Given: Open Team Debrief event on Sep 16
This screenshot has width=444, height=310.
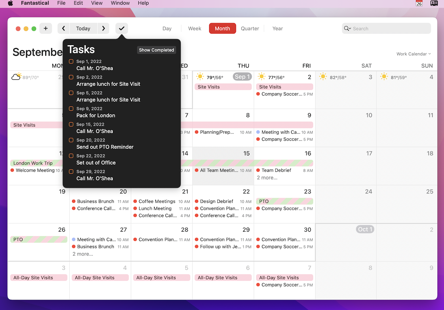Looking at the screenshot, I should click(284, 170).
